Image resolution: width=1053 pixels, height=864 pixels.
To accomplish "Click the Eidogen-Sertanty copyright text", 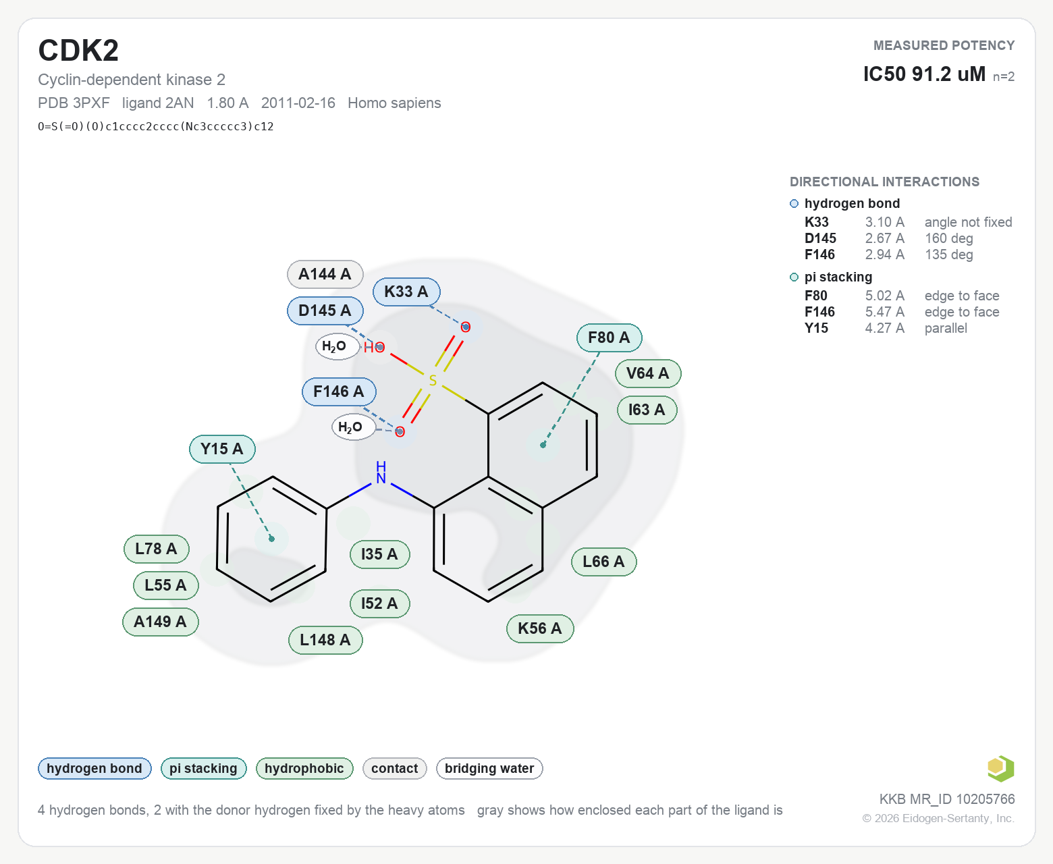I will point(938,818).
